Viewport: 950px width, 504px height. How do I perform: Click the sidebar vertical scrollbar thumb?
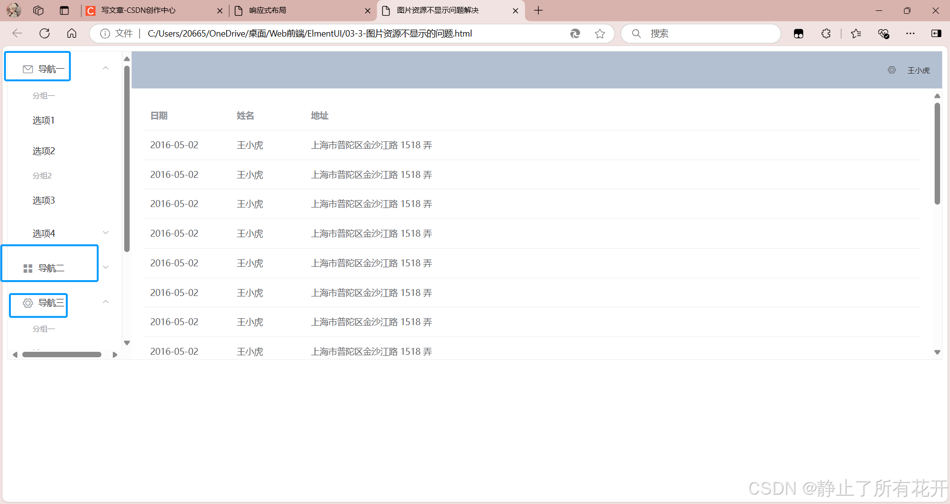(127, 158)
